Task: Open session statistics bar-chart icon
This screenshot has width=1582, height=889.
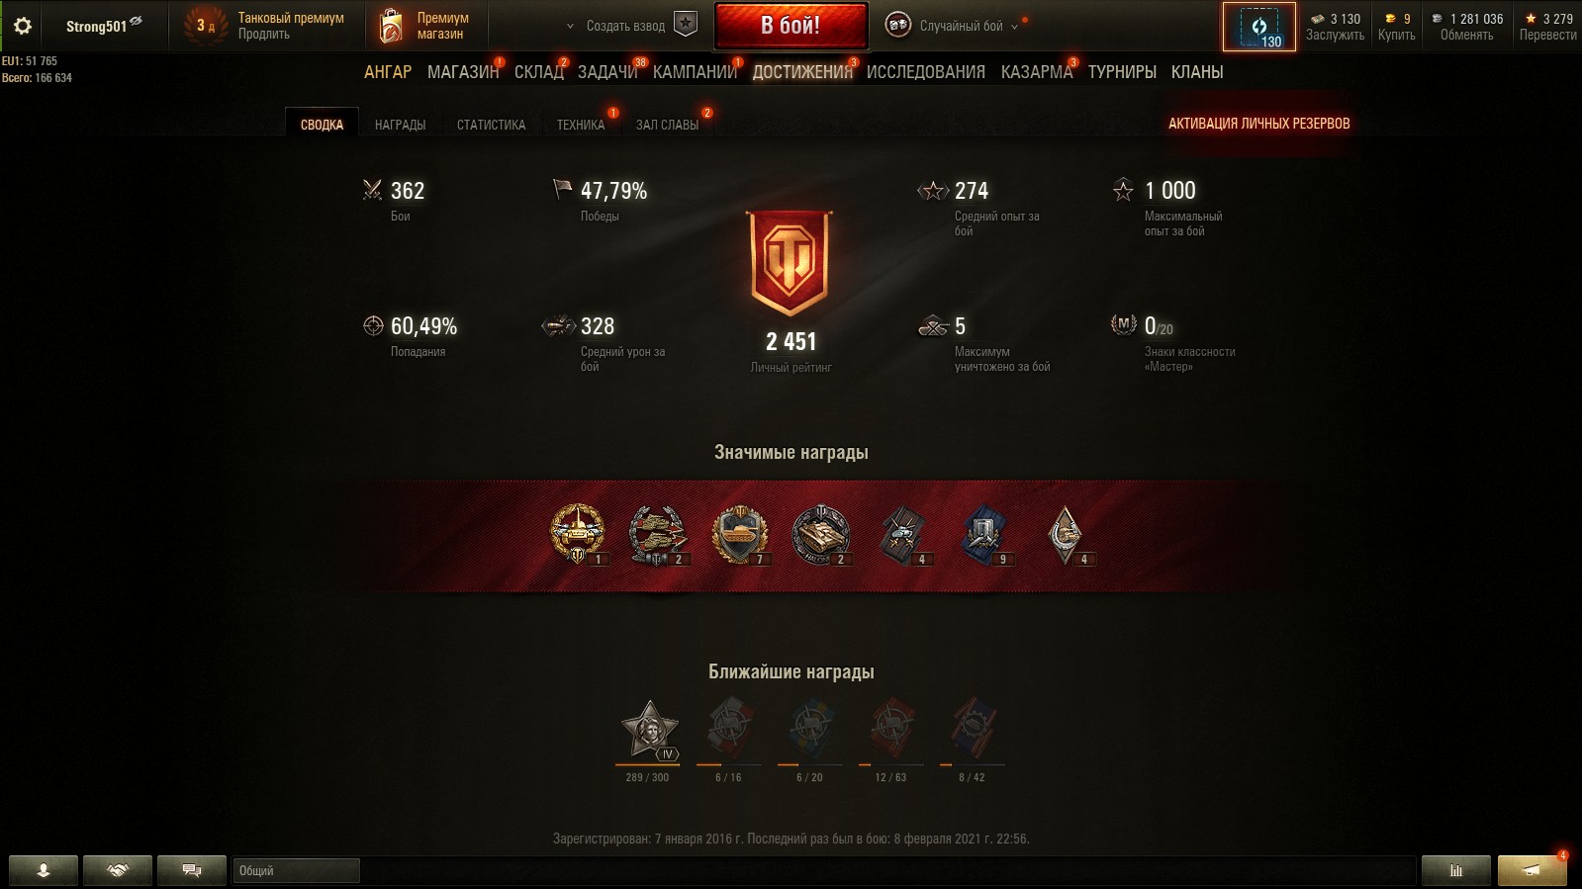Action: tap(1455, 870)
